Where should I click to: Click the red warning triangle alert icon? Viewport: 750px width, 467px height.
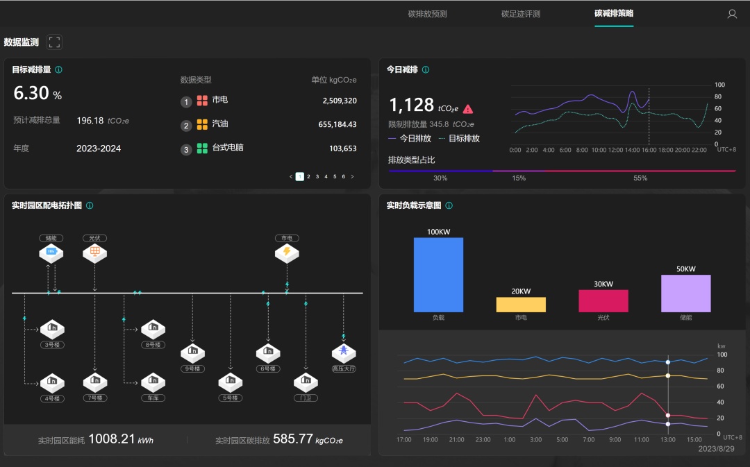tap(468, 109)
